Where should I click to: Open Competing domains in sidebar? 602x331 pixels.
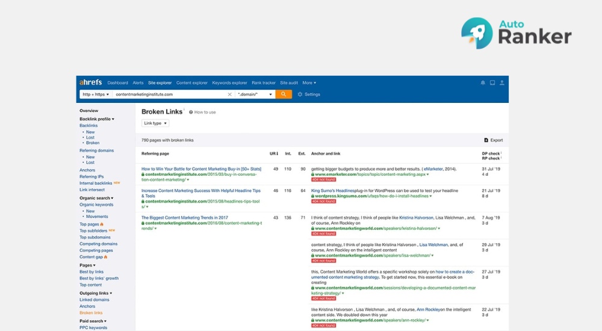coord(98,244)
